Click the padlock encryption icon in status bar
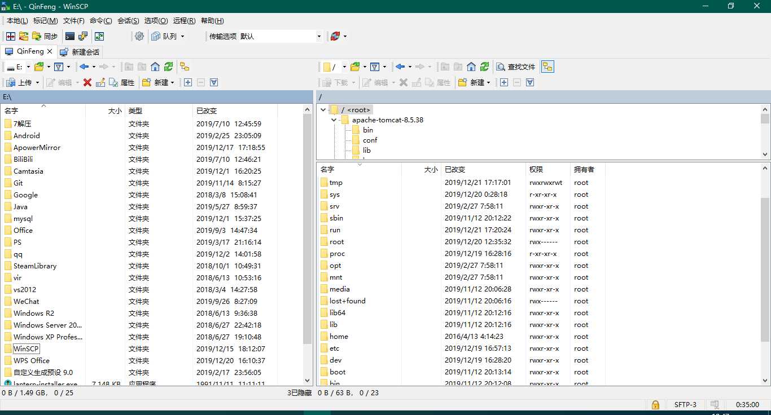The height and width of the screenshot is (415, 771). tap(655, 404)
